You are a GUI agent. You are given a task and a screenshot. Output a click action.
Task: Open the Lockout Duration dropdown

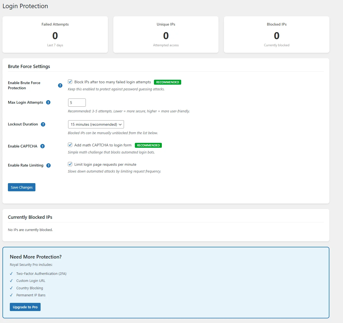(x=96, y=124)
